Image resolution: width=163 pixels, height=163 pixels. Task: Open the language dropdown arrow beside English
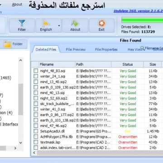coord(59,26)
